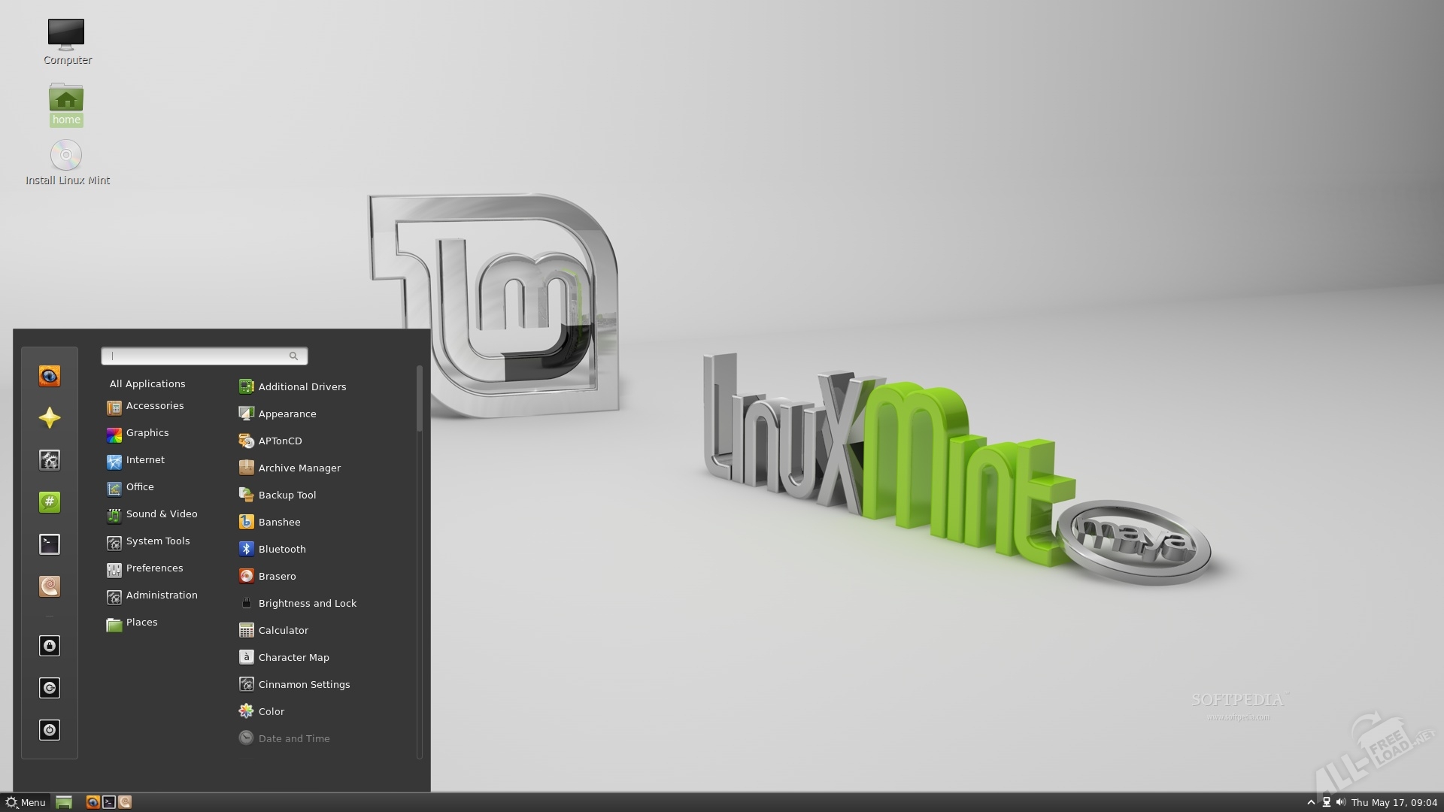The height and width of the screenshot is (812, 1444).
Task: Expand the panel tray up-arrow
Action: [x=1311, y=802]
